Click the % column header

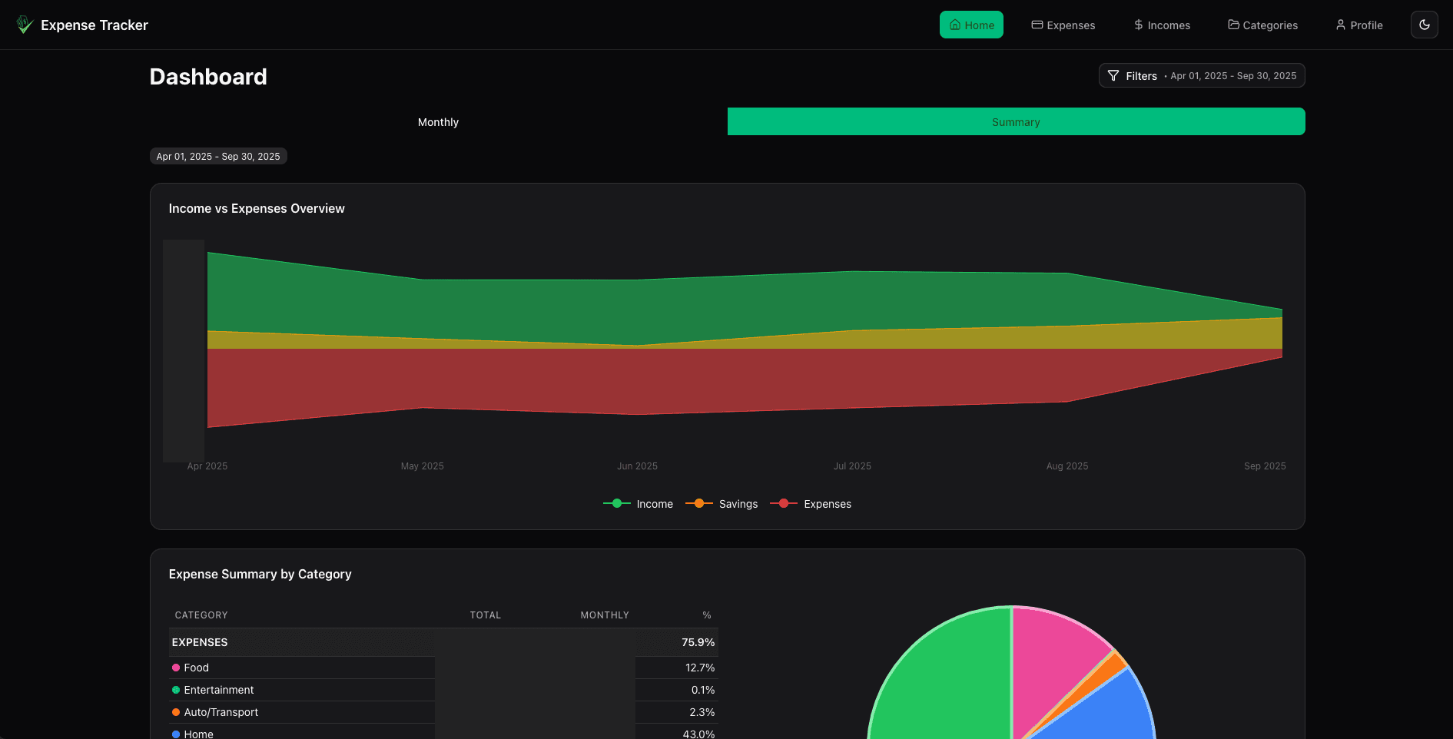pyautogui.click(x=707, y=615)
